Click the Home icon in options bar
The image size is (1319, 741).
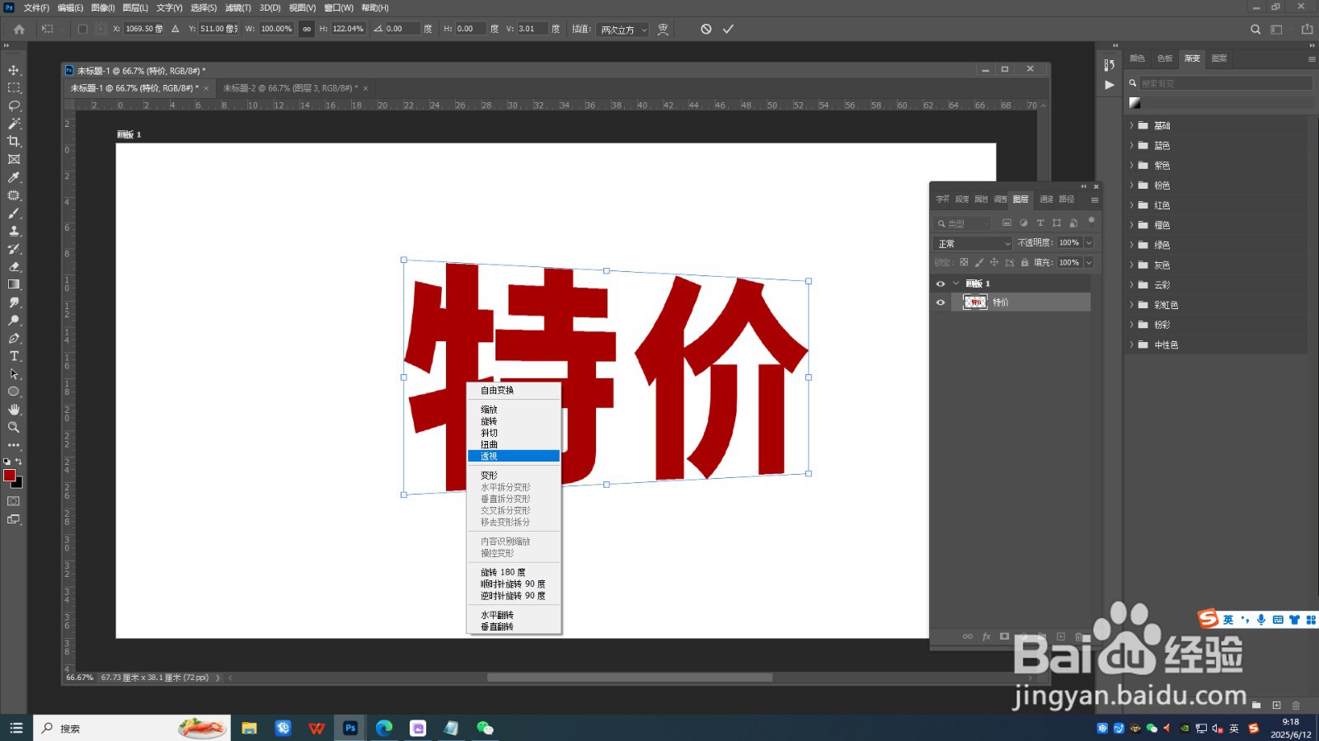pyautogui.click(x=19, y=29)
